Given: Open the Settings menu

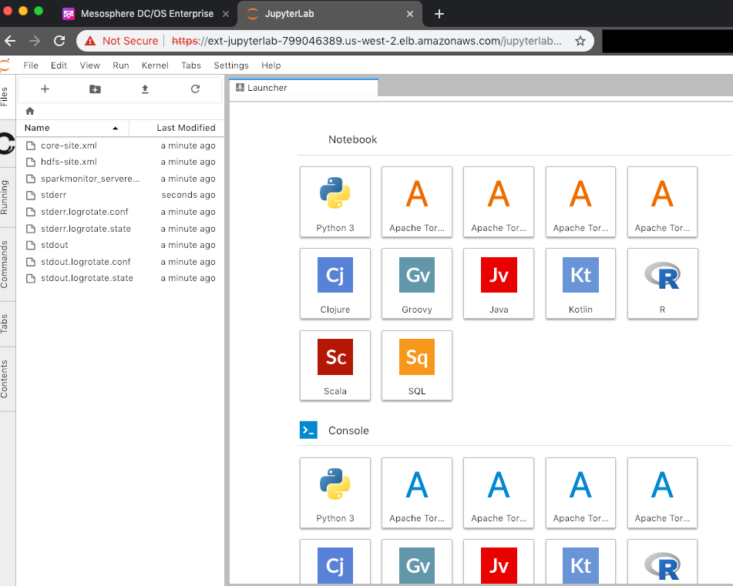Looking at the screenshot, I should point(231,65).
